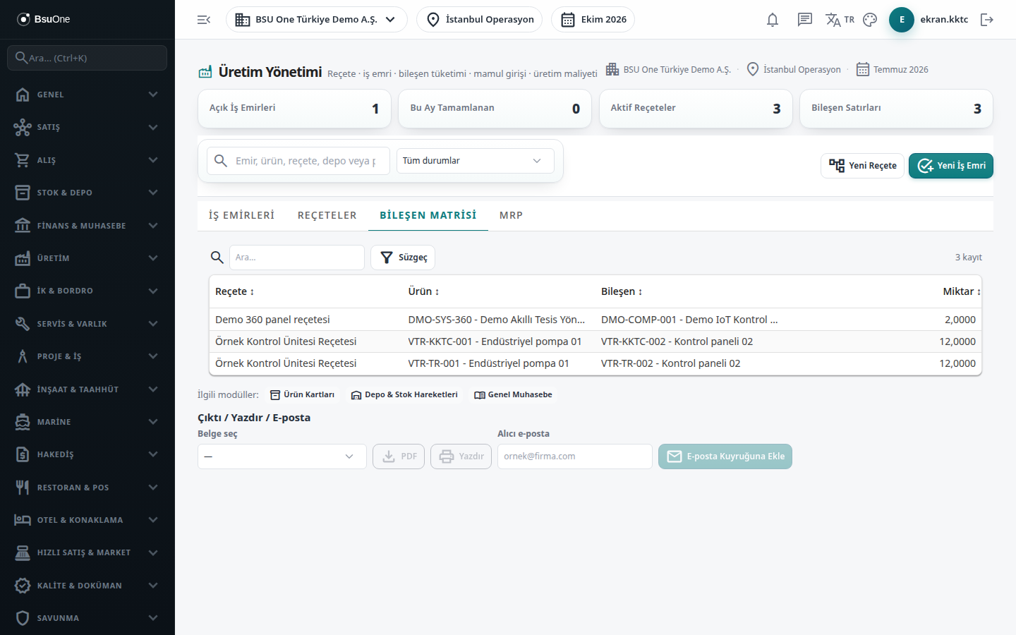Open the Depo & Stok Hareketleri link
The image size is (1016, 635).
[x=404, y=395]
